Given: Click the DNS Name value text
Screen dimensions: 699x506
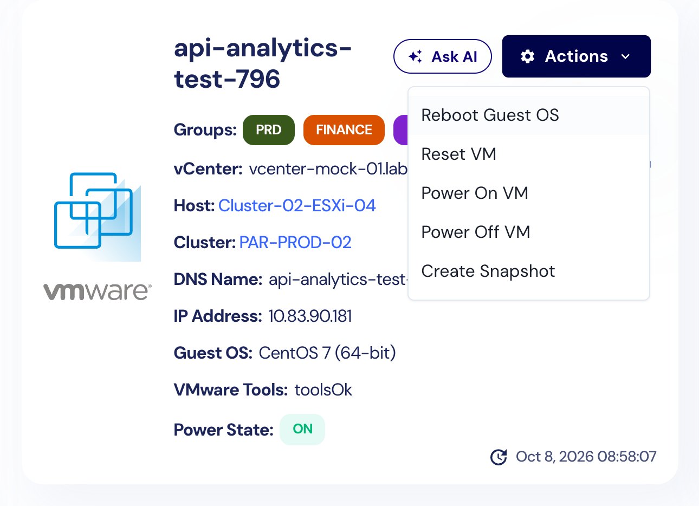Looking at the screenshot, I should [338, 280].
